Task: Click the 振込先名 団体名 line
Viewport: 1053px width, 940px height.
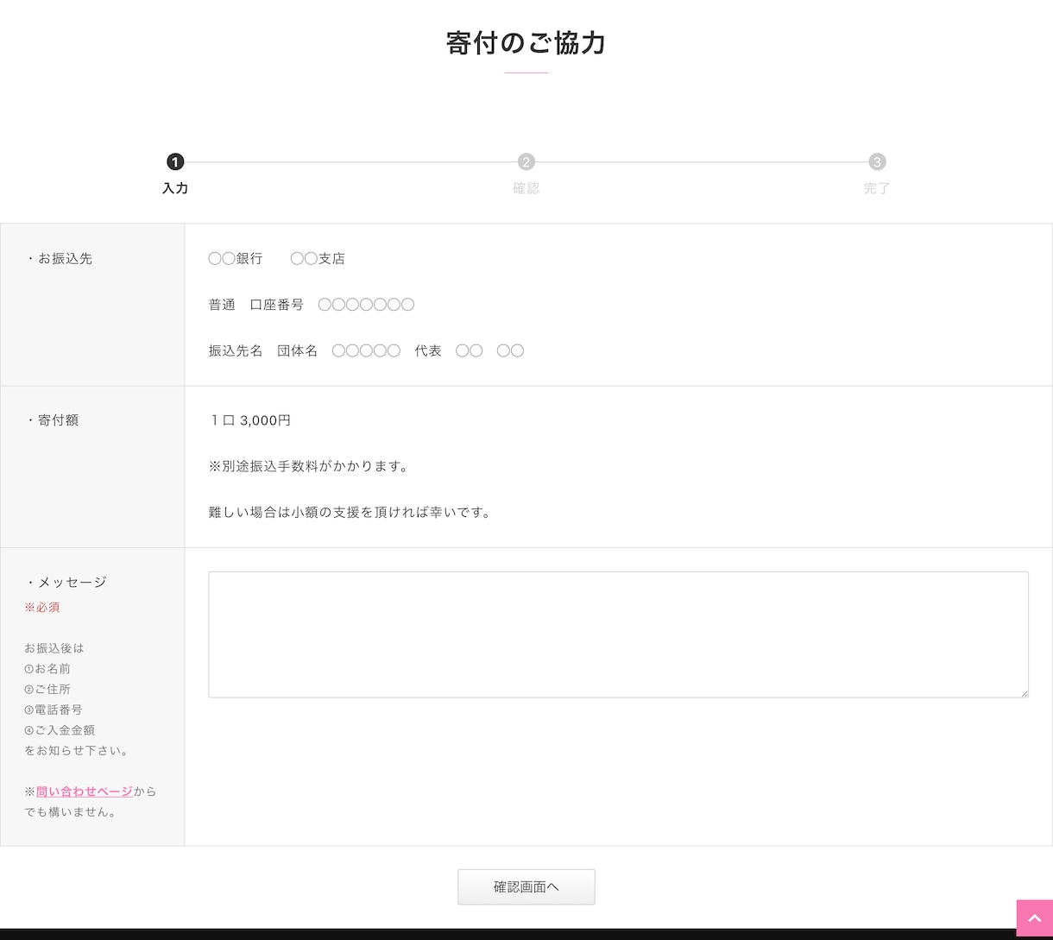Action: (366, 350)
